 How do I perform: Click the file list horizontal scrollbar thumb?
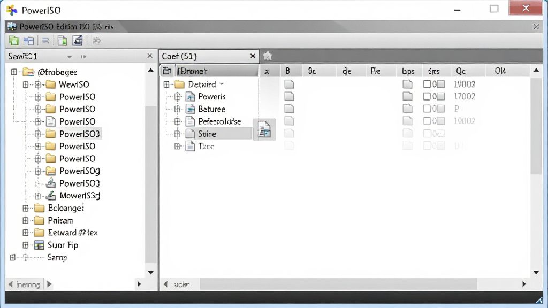pyautogui.click(x=338, y=284)
